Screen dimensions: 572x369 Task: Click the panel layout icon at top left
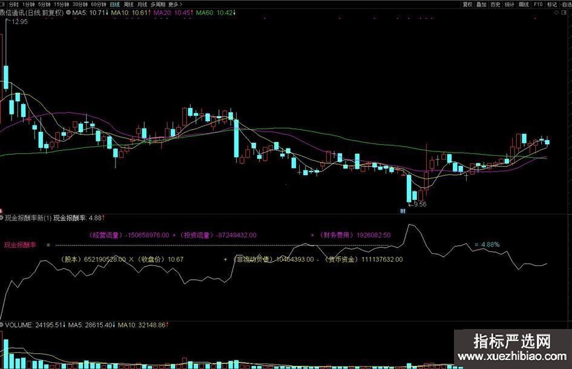click(x=2, y=4)
